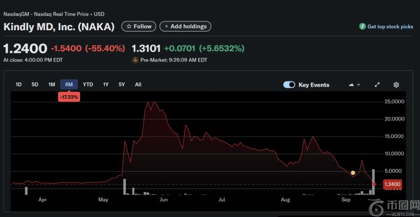
Task: Switch to the 1M range
Action: click(52, 84)
